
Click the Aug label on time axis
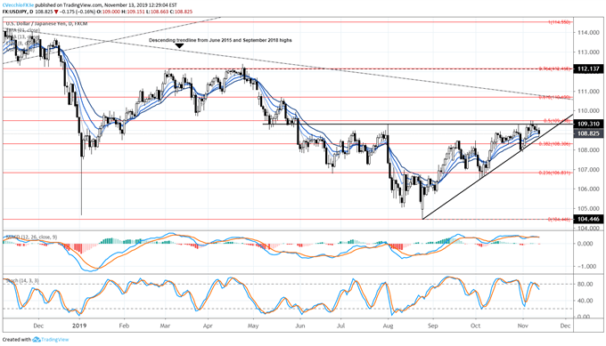pos(388,326)
